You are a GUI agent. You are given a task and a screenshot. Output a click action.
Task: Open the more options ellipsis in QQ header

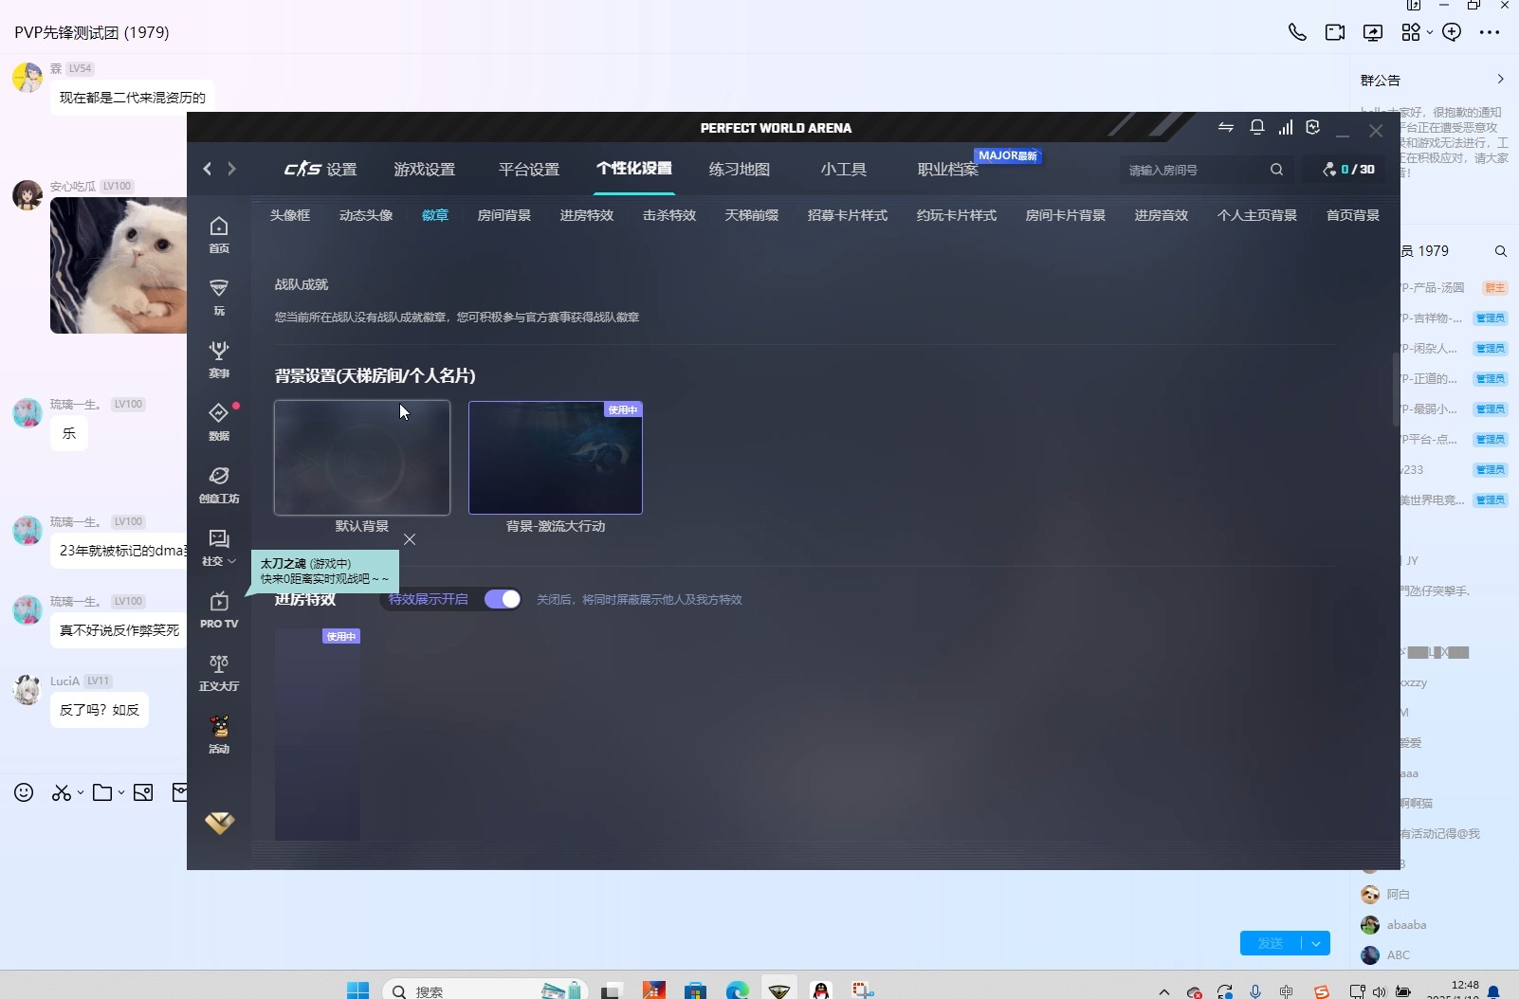tap(1490, 32)
